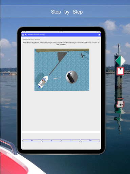Select the 'Vorwärts Backbord Landung' subtitle text
Screen dimensions: 130x174
tap(31, 39)
